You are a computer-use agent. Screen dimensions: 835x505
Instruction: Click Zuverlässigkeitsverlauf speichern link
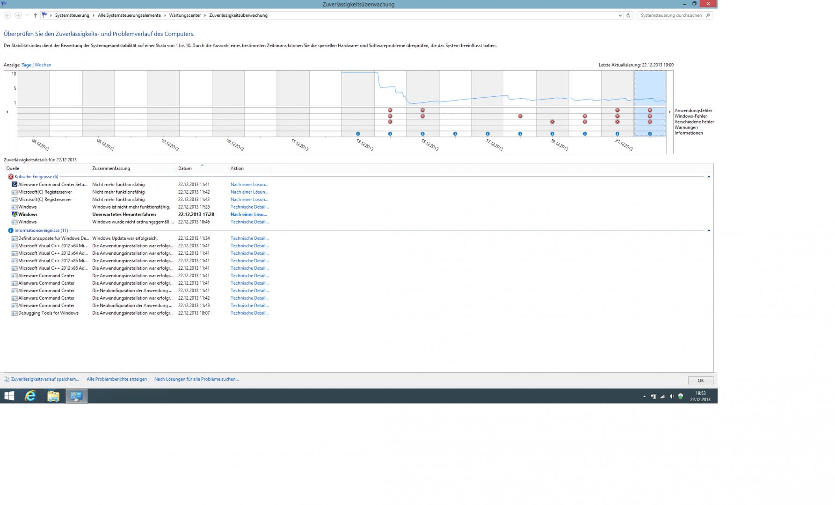pos(45,379)
